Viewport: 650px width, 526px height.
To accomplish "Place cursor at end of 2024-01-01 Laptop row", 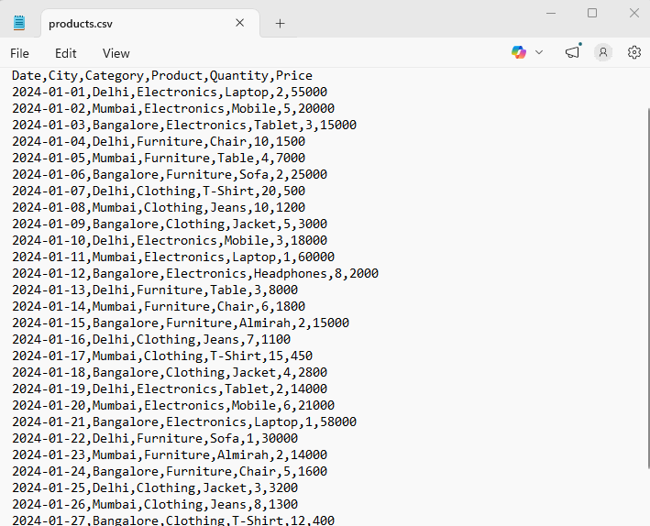I will coord(327,93).
